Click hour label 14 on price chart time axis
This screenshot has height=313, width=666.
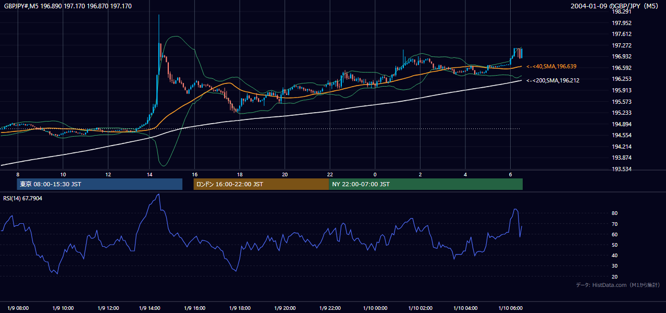tap(150, 174)
